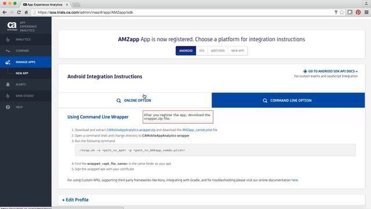
Task: Download the AMZapp_camdo.plist file link
Action: (197, 130)
